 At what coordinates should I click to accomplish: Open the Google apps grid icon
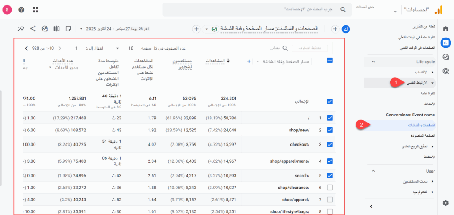pos(35,10)
